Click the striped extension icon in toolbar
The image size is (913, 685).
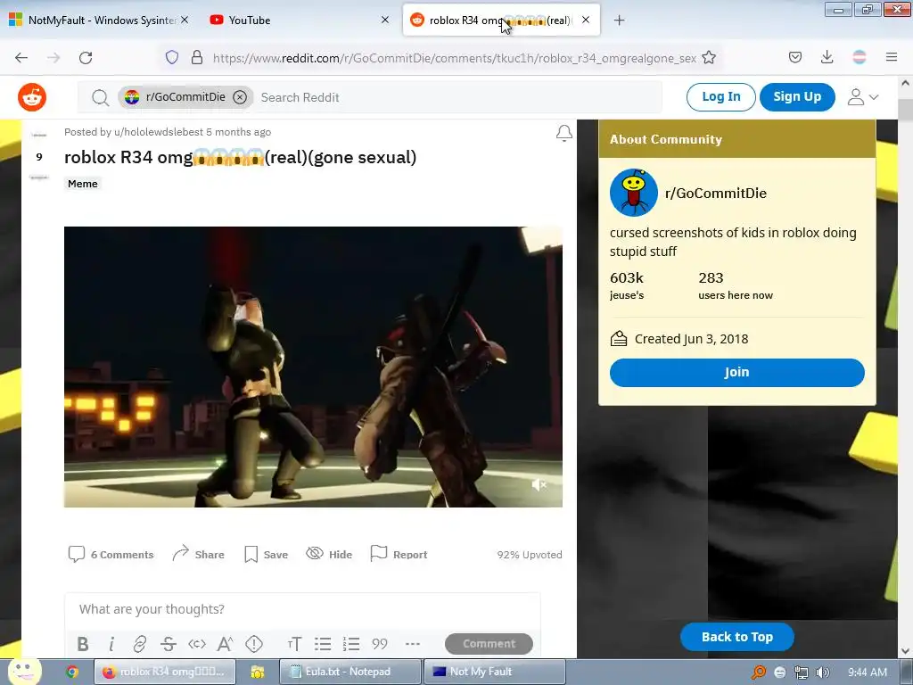(860, 57)
